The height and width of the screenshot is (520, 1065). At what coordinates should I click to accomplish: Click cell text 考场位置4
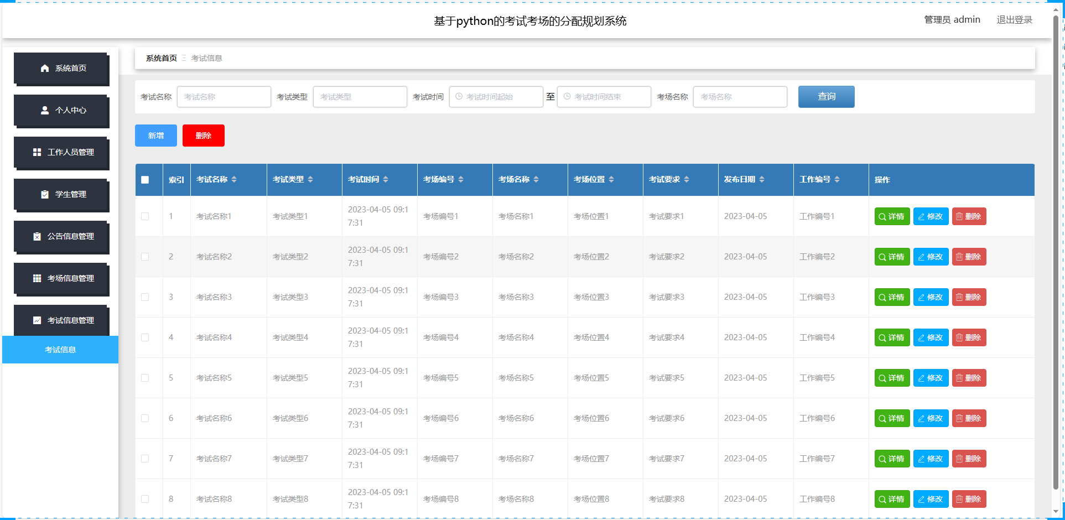pyautogui.click(x=591, y=337)
